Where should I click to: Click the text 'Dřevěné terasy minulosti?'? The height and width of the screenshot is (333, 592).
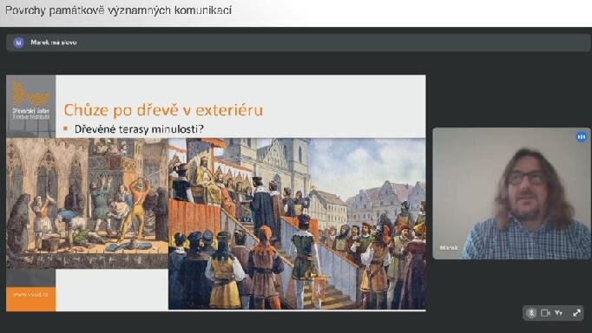pyautogui.click(x=139, y=129)
